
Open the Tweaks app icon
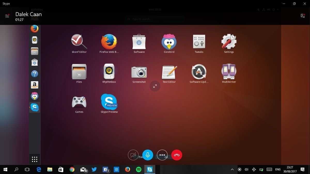(x=199, y=42)
